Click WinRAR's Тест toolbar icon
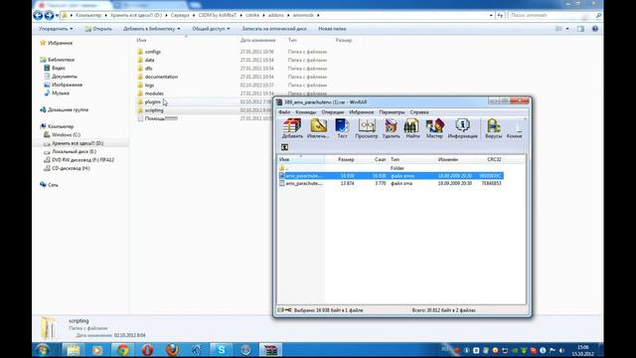636x358 pixels. 342,128
